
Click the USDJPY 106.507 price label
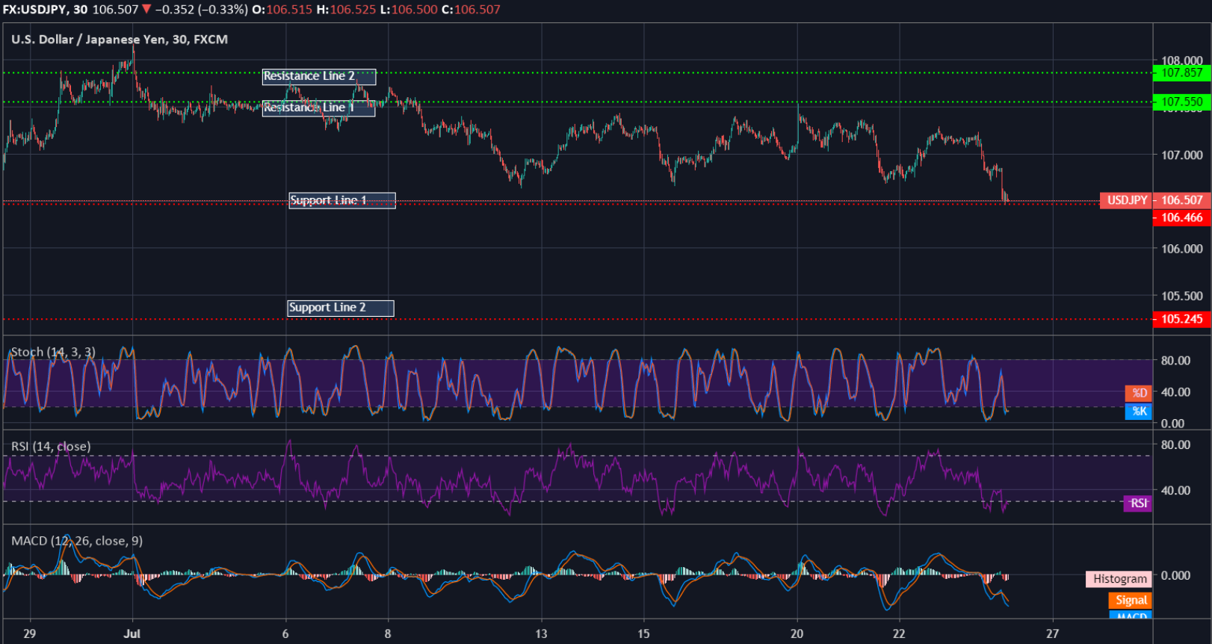[1155, 200]
